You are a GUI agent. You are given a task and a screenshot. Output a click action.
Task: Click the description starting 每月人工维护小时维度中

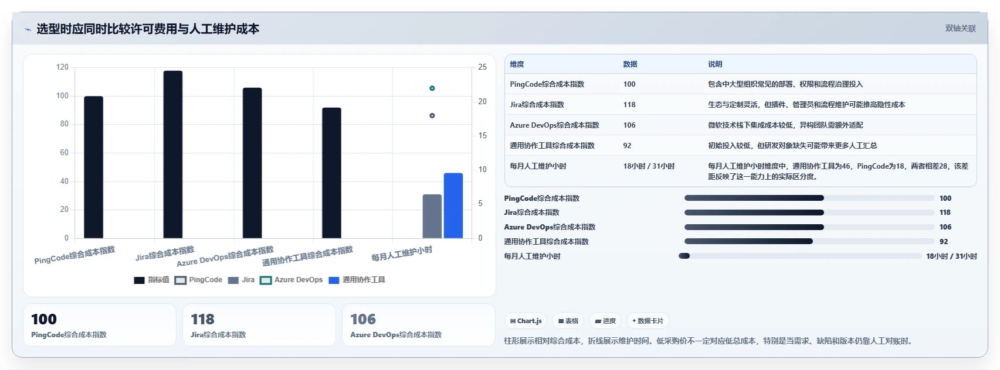[x=838, y=172]
